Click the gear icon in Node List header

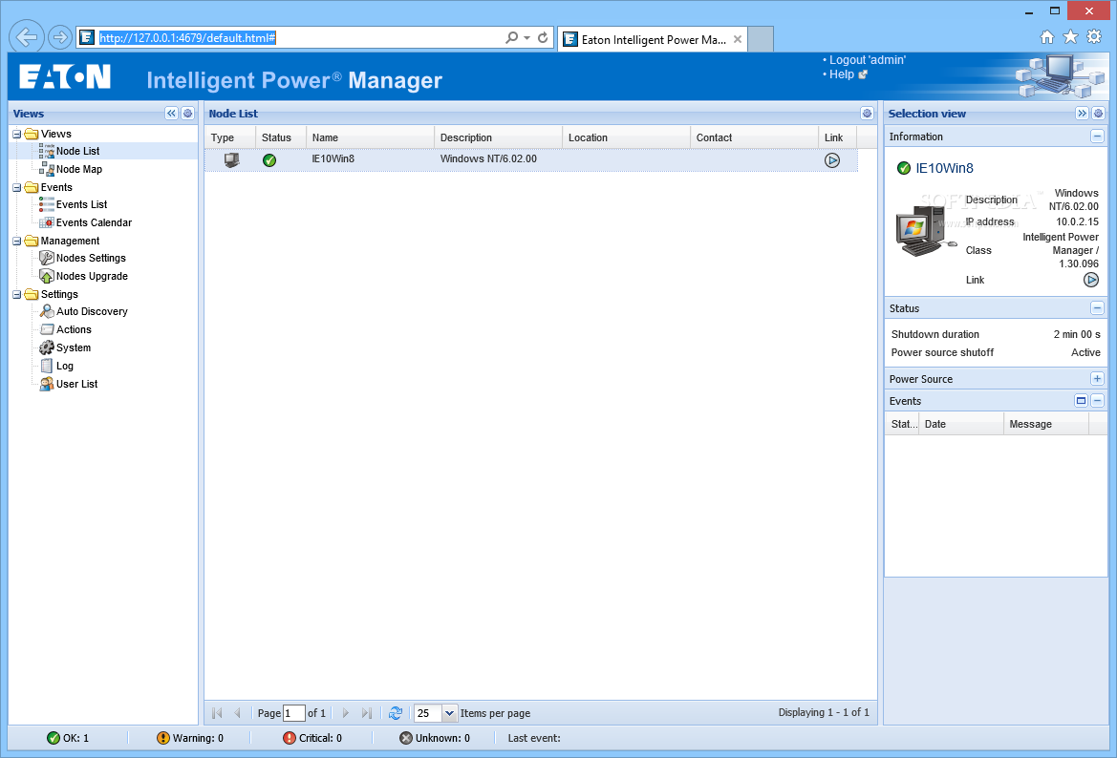click(867, 114)
